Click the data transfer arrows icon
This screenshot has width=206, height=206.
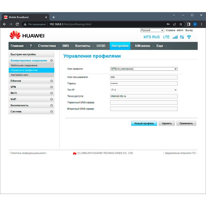pos(182,37)
